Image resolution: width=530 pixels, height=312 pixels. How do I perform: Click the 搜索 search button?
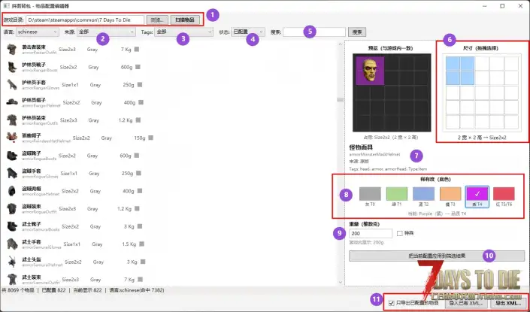pyautogui.click(x=357, y=32)
